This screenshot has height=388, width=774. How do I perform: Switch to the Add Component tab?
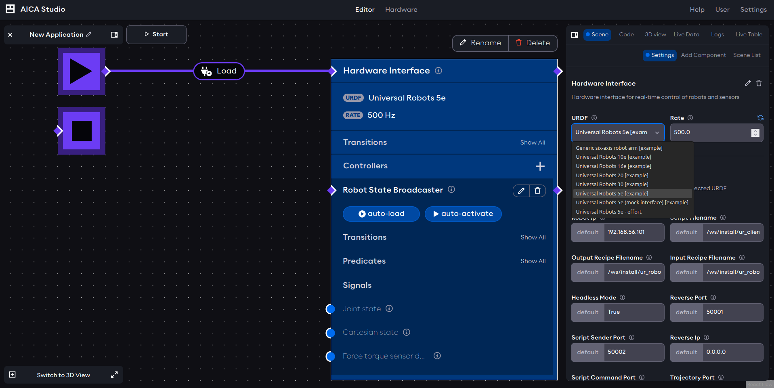(x=703, y=55)
